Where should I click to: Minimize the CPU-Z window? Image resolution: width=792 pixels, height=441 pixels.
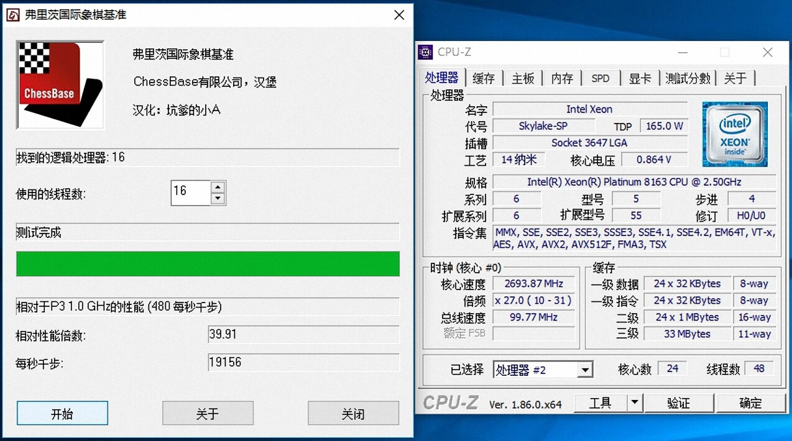(x=683, y=53)
